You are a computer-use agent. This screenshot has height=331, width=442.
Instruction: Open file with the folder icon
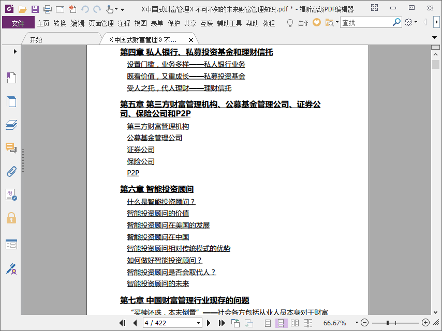(x=22, y=9)
